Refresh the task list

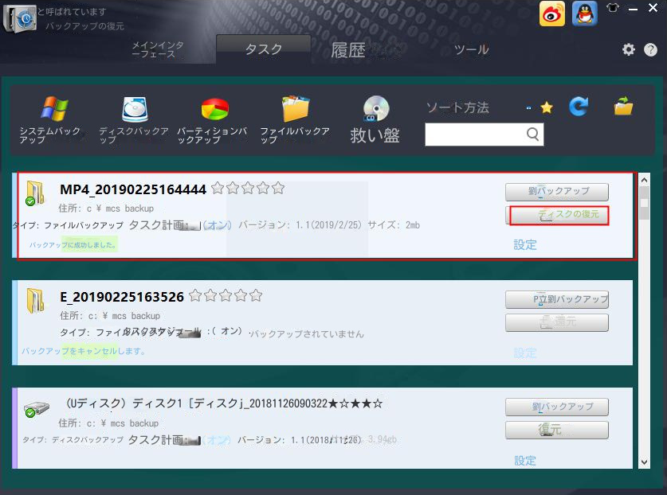point(578,104)
